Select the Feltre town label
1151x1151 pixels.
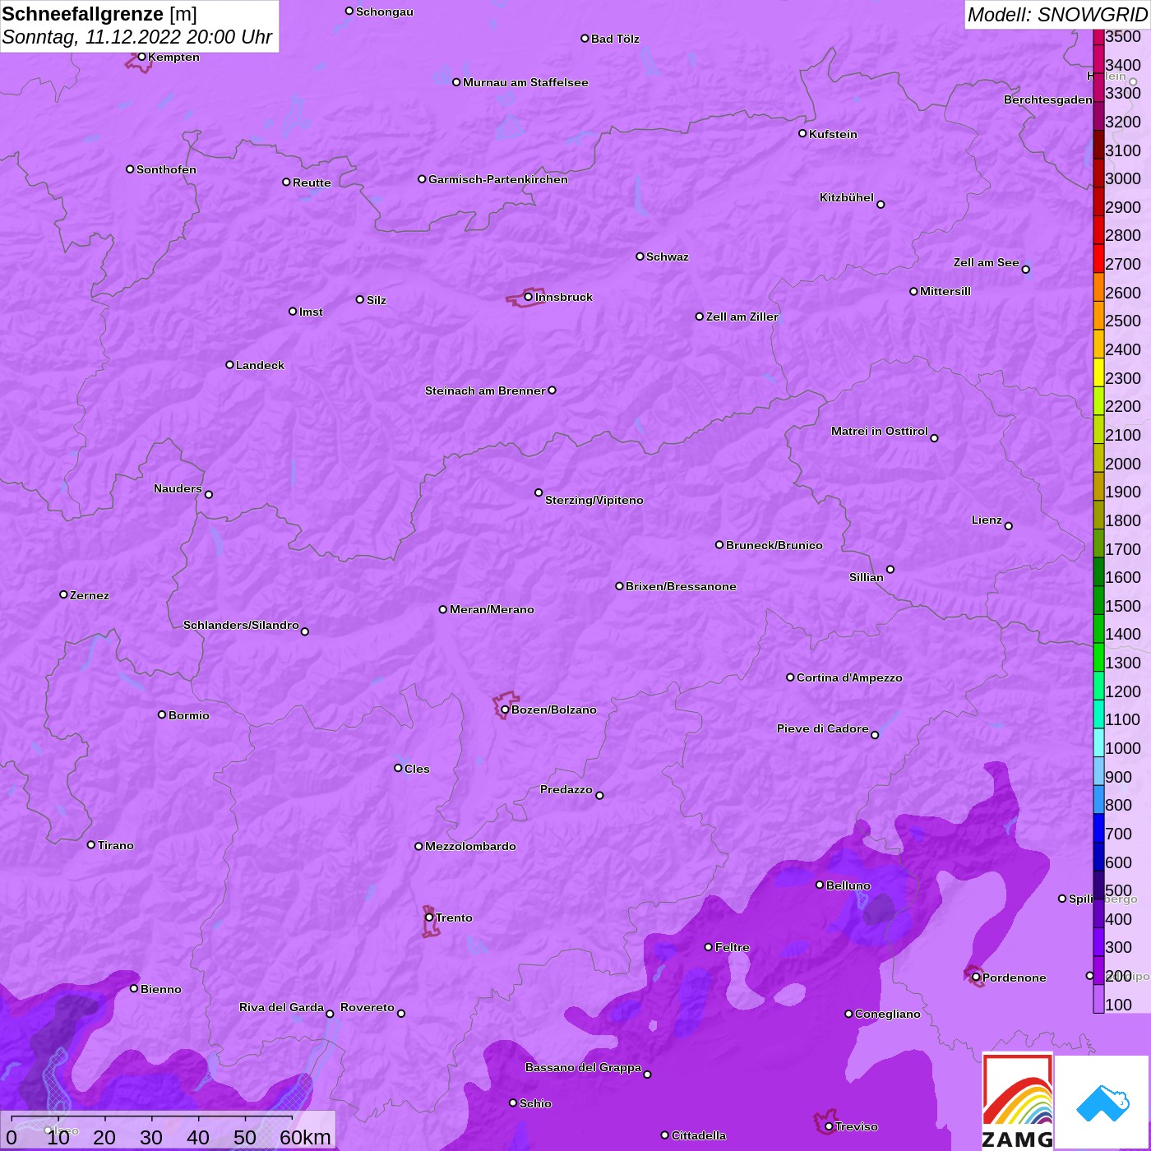tap(733, 947)
